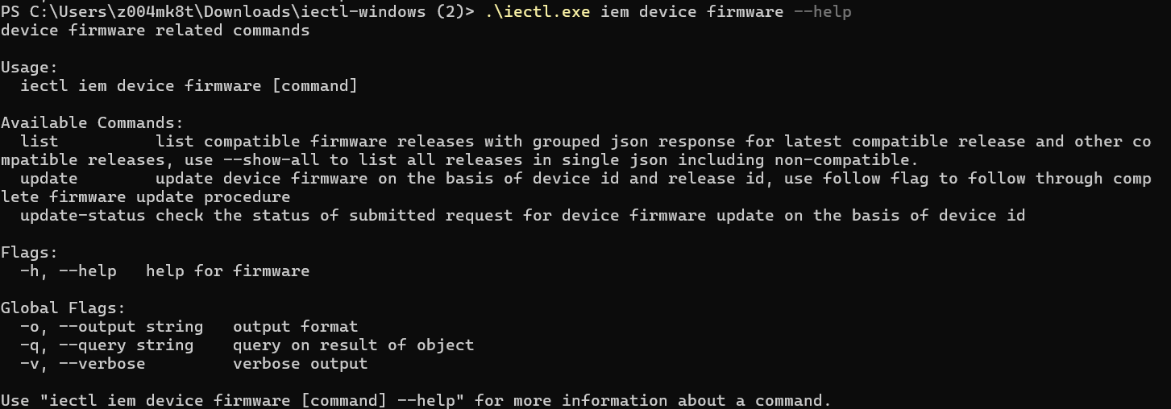Select the "Available Commands:" heading
This screenshot has width=1171, height=409.
tap(93, 123)
